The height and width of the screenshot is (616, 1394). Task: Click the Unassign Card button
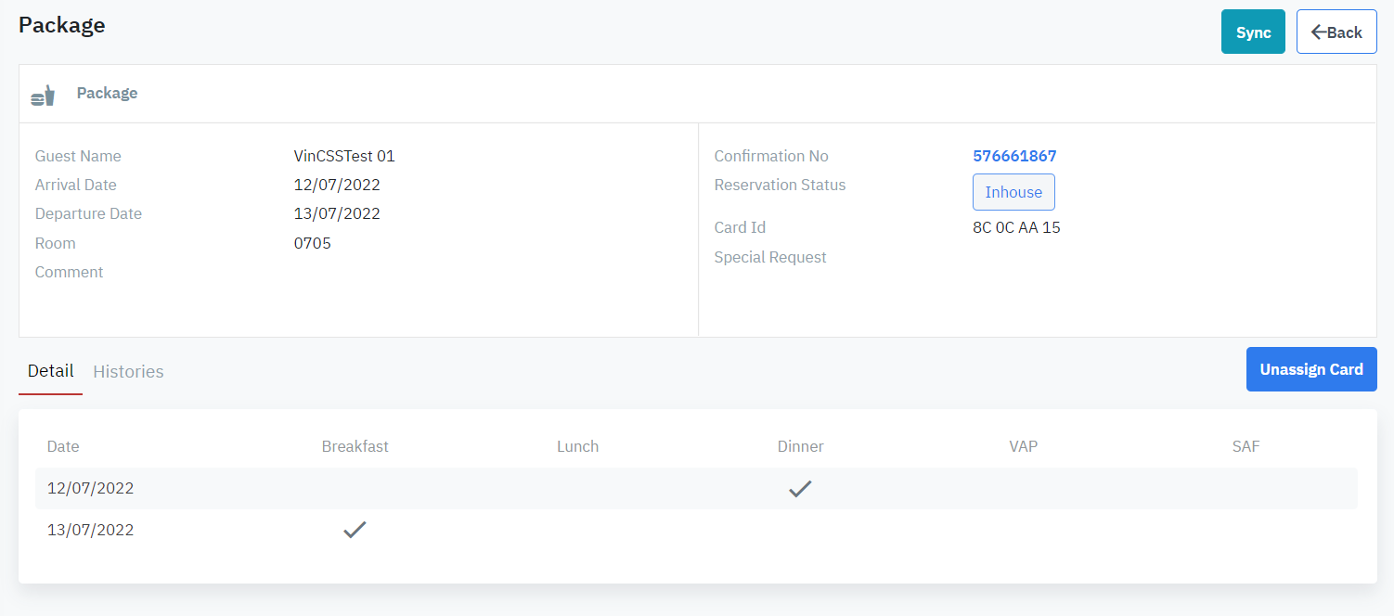pyautogui.click(x=1310, y=369)
